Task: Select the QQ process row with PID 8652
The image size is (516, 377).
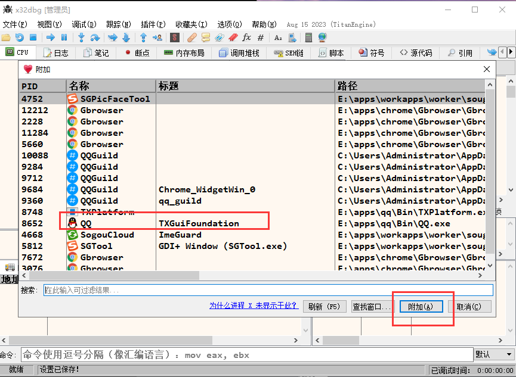Action: [252, 223]
